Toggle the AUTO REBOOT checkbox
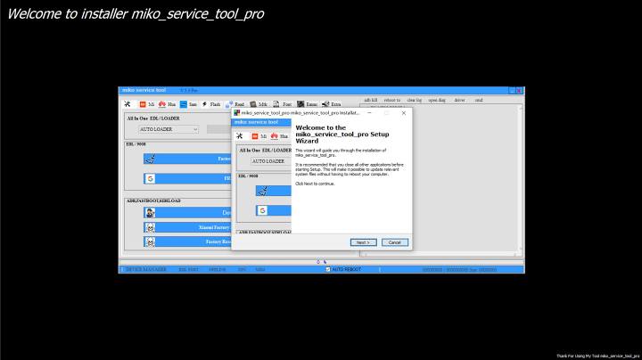This screenshot has width=642, height=360. pos(328,269)
